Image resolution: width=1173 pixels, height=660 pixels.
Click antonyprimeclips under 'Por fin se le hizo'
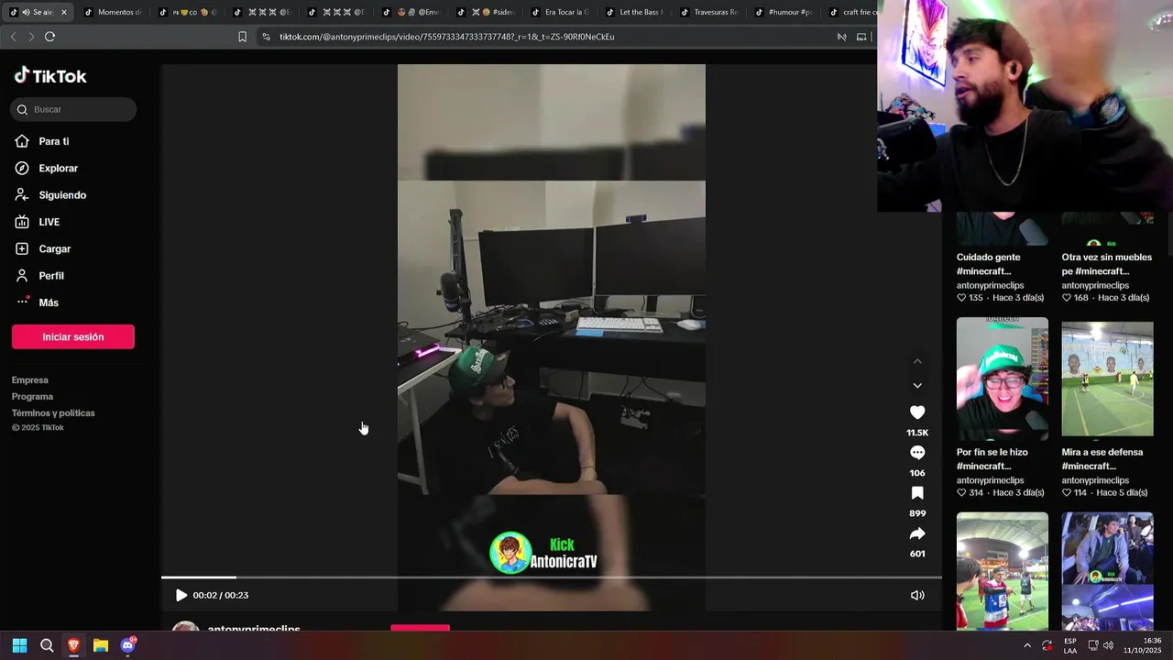click(990, 480)
